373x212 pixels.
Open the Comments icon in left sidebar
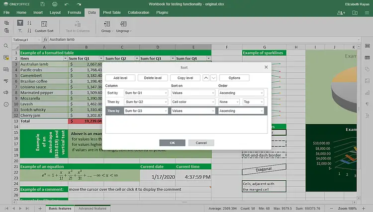click(x=6, y=57)
